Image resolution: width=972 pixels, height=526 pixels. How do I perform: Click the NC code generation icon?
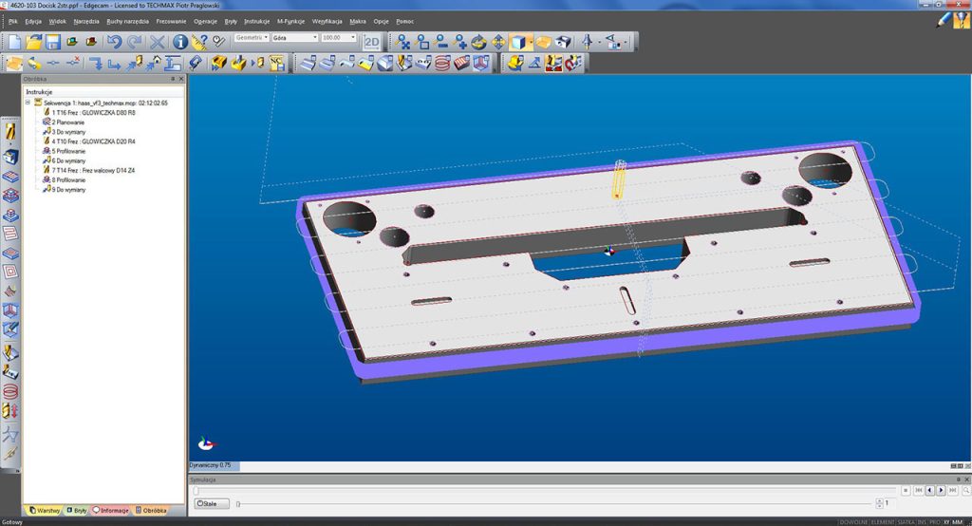(x=276, y=63)
